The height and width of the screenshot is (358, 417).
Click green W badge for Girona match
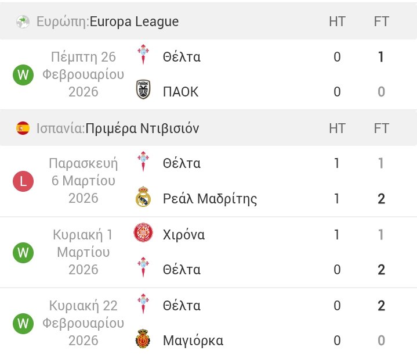pyautogui.click(x=23, y=252)
